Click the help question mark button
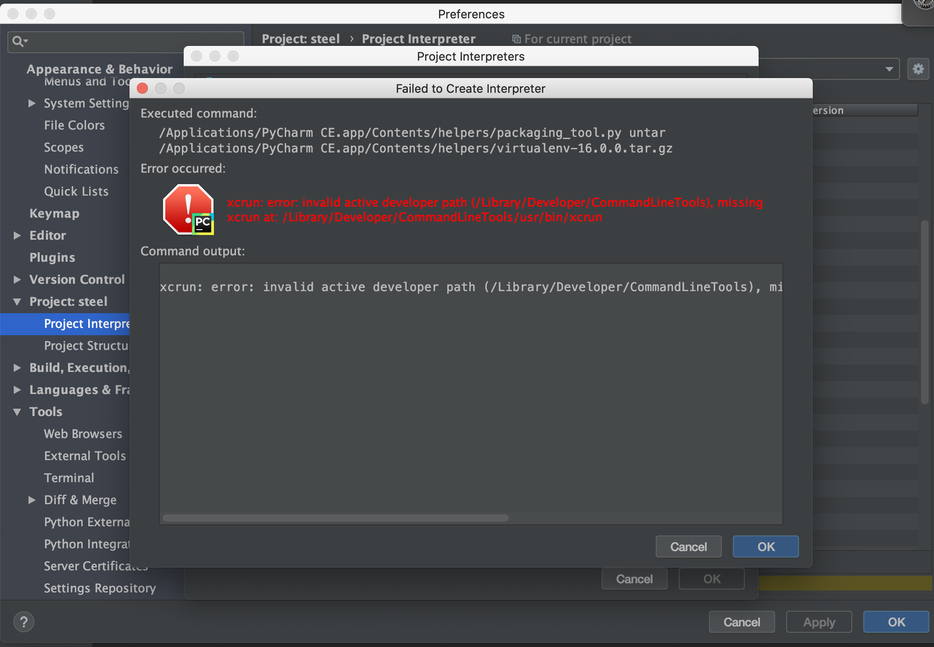Viewport: 934px width, 647px height. point(23,622)
